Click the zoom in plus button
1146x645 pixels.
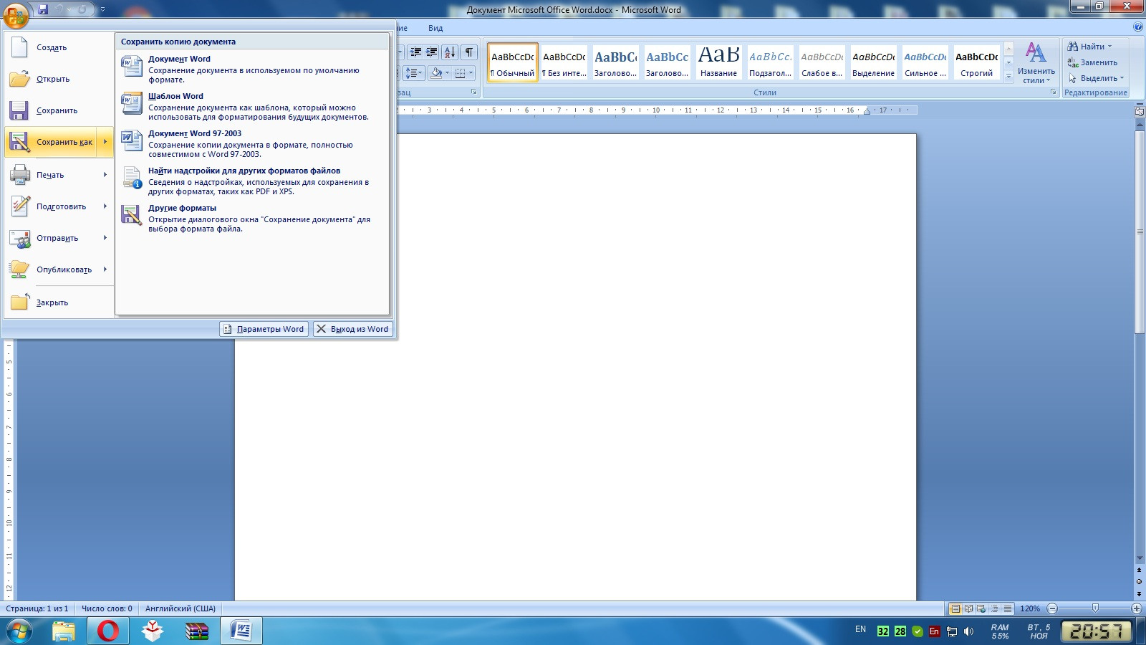(x=1136, y=608)
